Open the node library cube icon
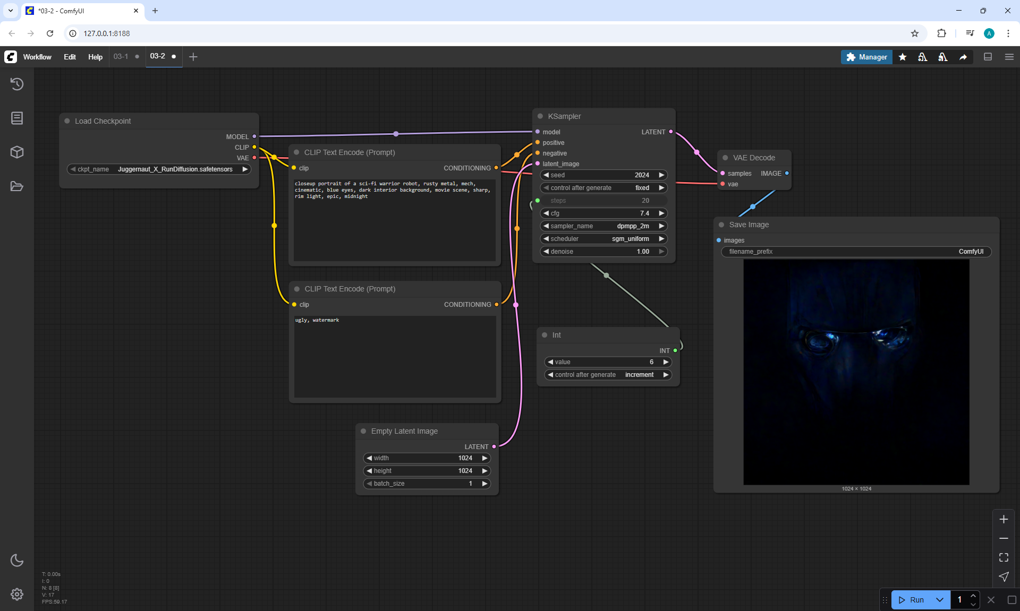1020x611 pixels. point(17,152)
